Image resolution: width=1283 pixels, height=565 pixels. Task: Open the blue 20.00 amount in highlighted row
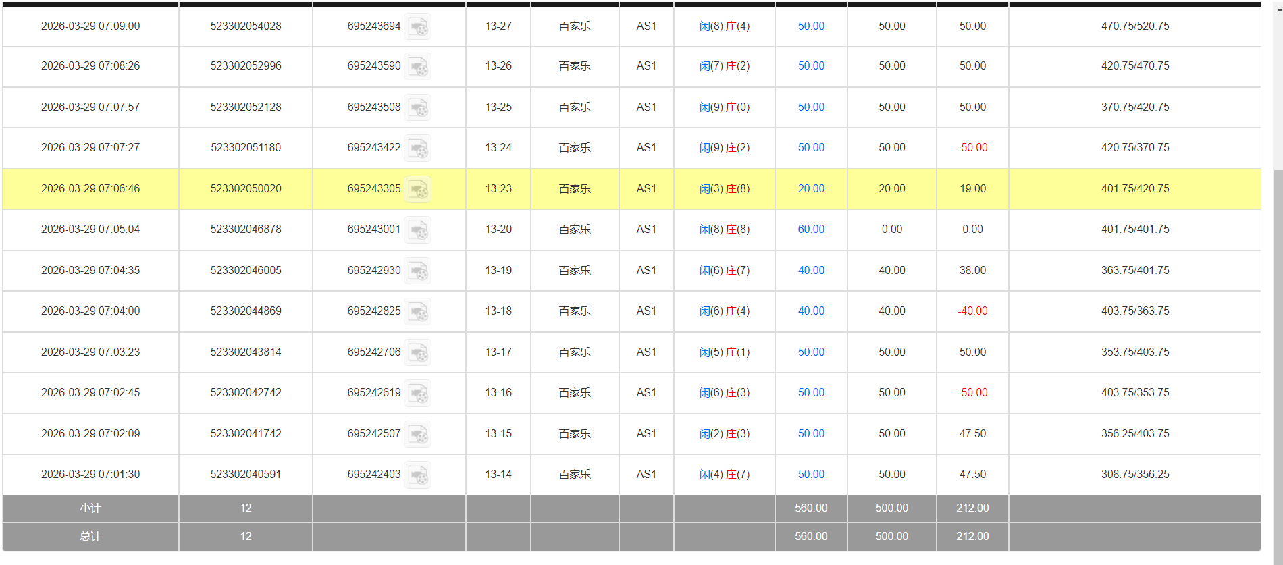pyautogui.click(x=811, y=189)
